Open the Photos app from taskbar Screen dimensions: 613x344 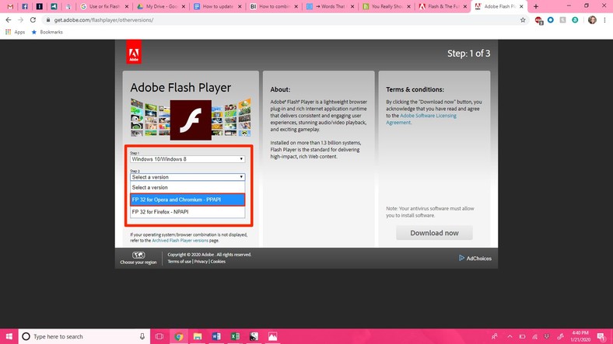coord(272,336)
